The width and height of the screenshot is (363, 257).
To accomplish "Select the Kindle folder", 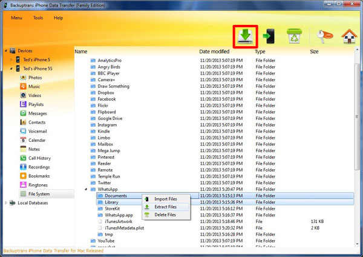I will click(x=103, y=132).
